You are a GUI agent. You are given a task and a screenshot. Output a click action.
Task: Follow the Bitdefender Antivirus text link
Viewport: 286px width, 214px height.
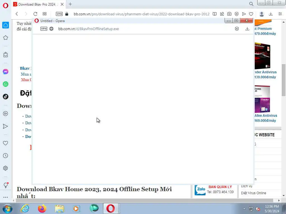click(x=266, y=72)
